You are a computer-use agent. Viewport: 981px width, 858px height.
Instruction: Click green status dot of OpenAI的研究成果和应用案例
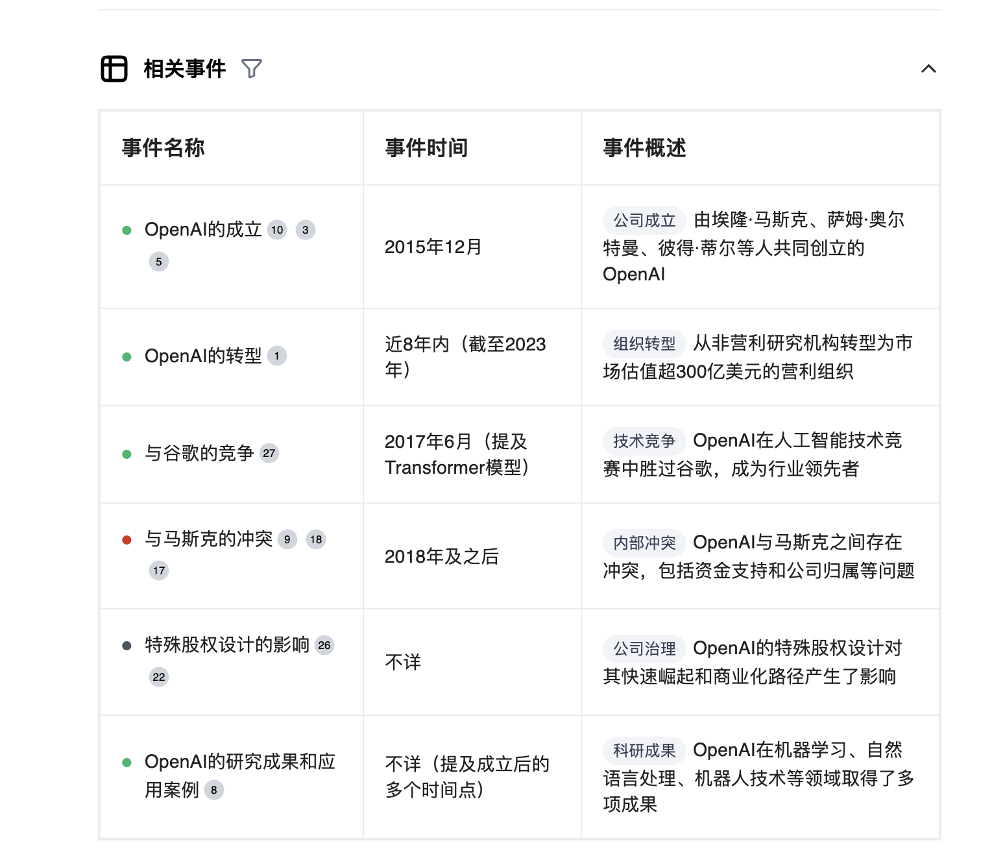127,763
